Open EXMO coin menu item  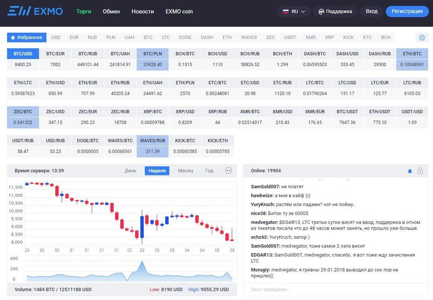tap(179, 11)
